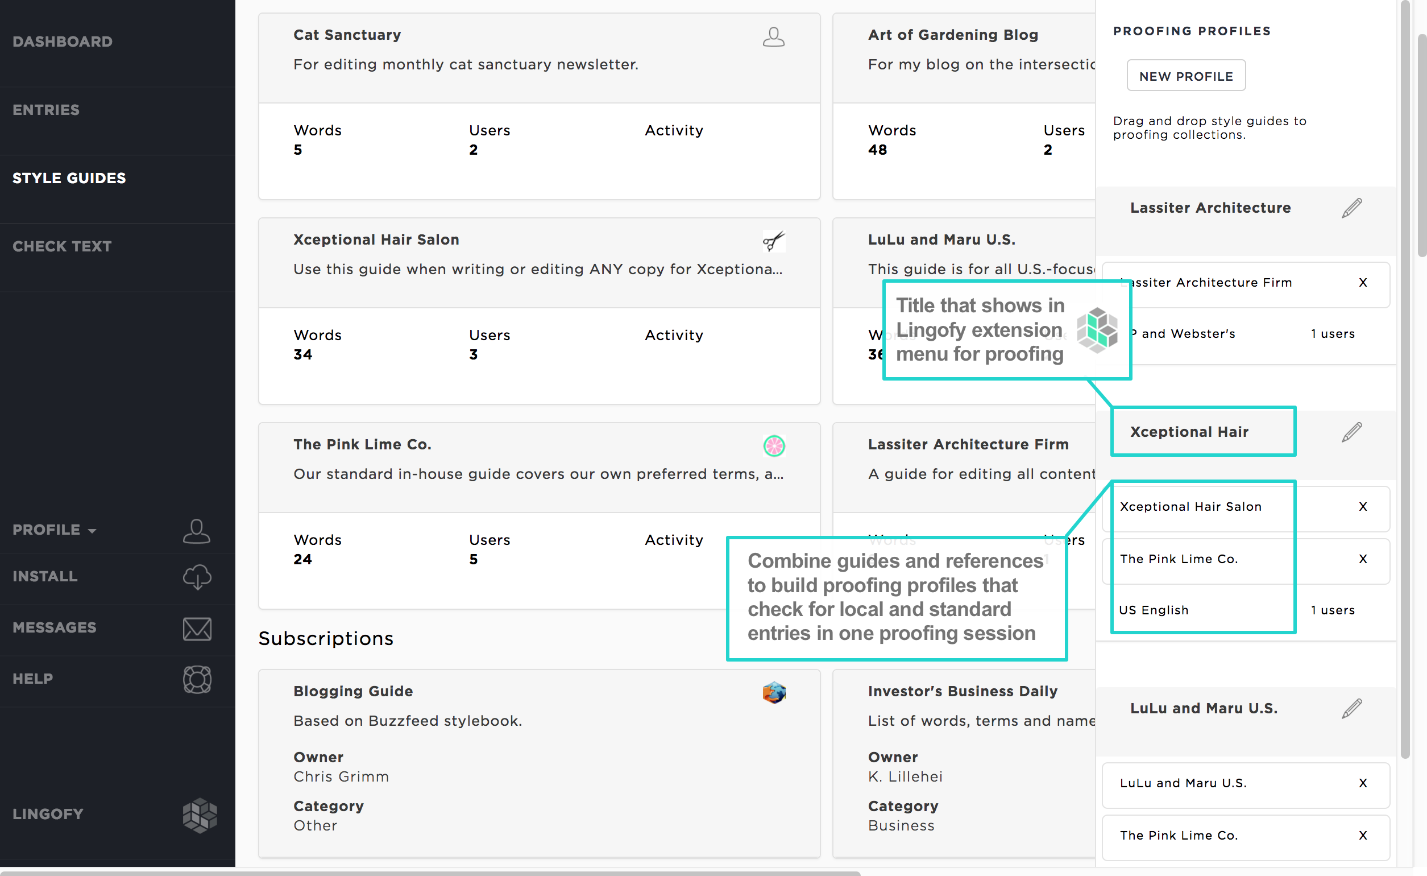Screen dimensions: 1427x876
Task: Remove Lassiter Architecture Firm from profile
Action: point(1362,283)
